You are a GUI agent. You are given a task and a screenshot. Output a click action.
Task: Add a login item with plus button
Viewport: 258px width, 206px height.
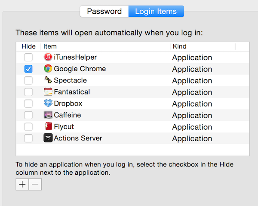22,184
